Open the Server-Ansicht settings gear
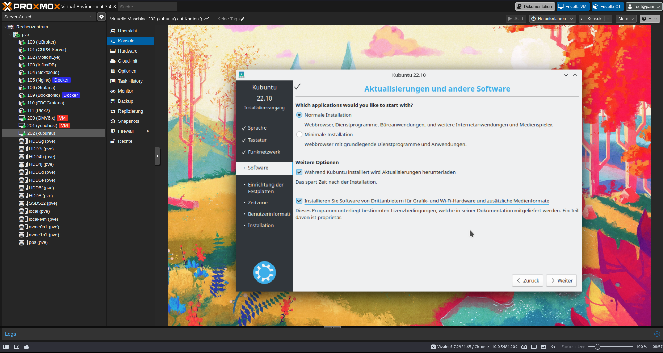 pyautogui.click(x=101, y=17)
